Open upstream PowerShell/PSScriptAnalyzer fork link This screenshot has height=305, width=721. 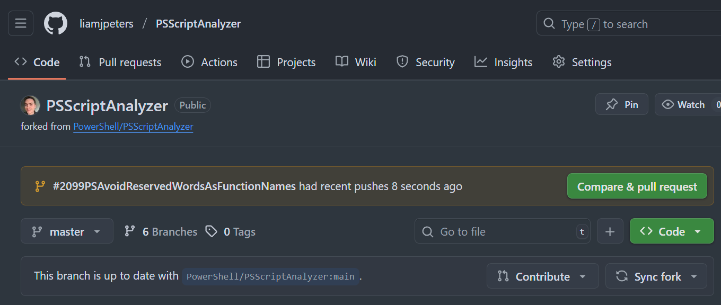133,127
